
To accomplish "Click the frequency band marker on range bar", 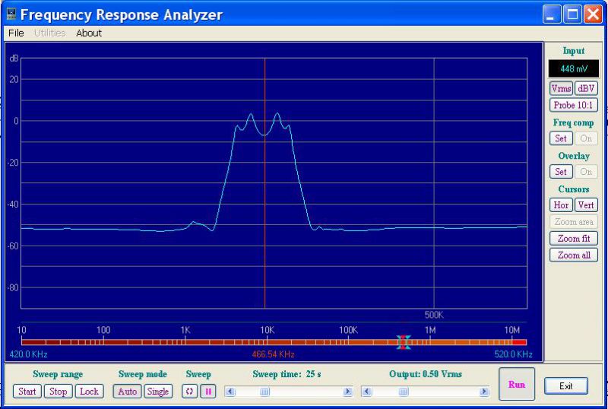I will 404,342.
